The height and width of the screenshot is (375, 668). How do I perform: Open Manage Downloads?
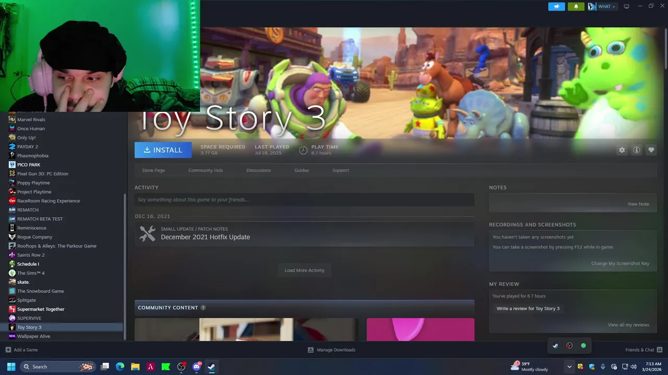click(331, 350)
